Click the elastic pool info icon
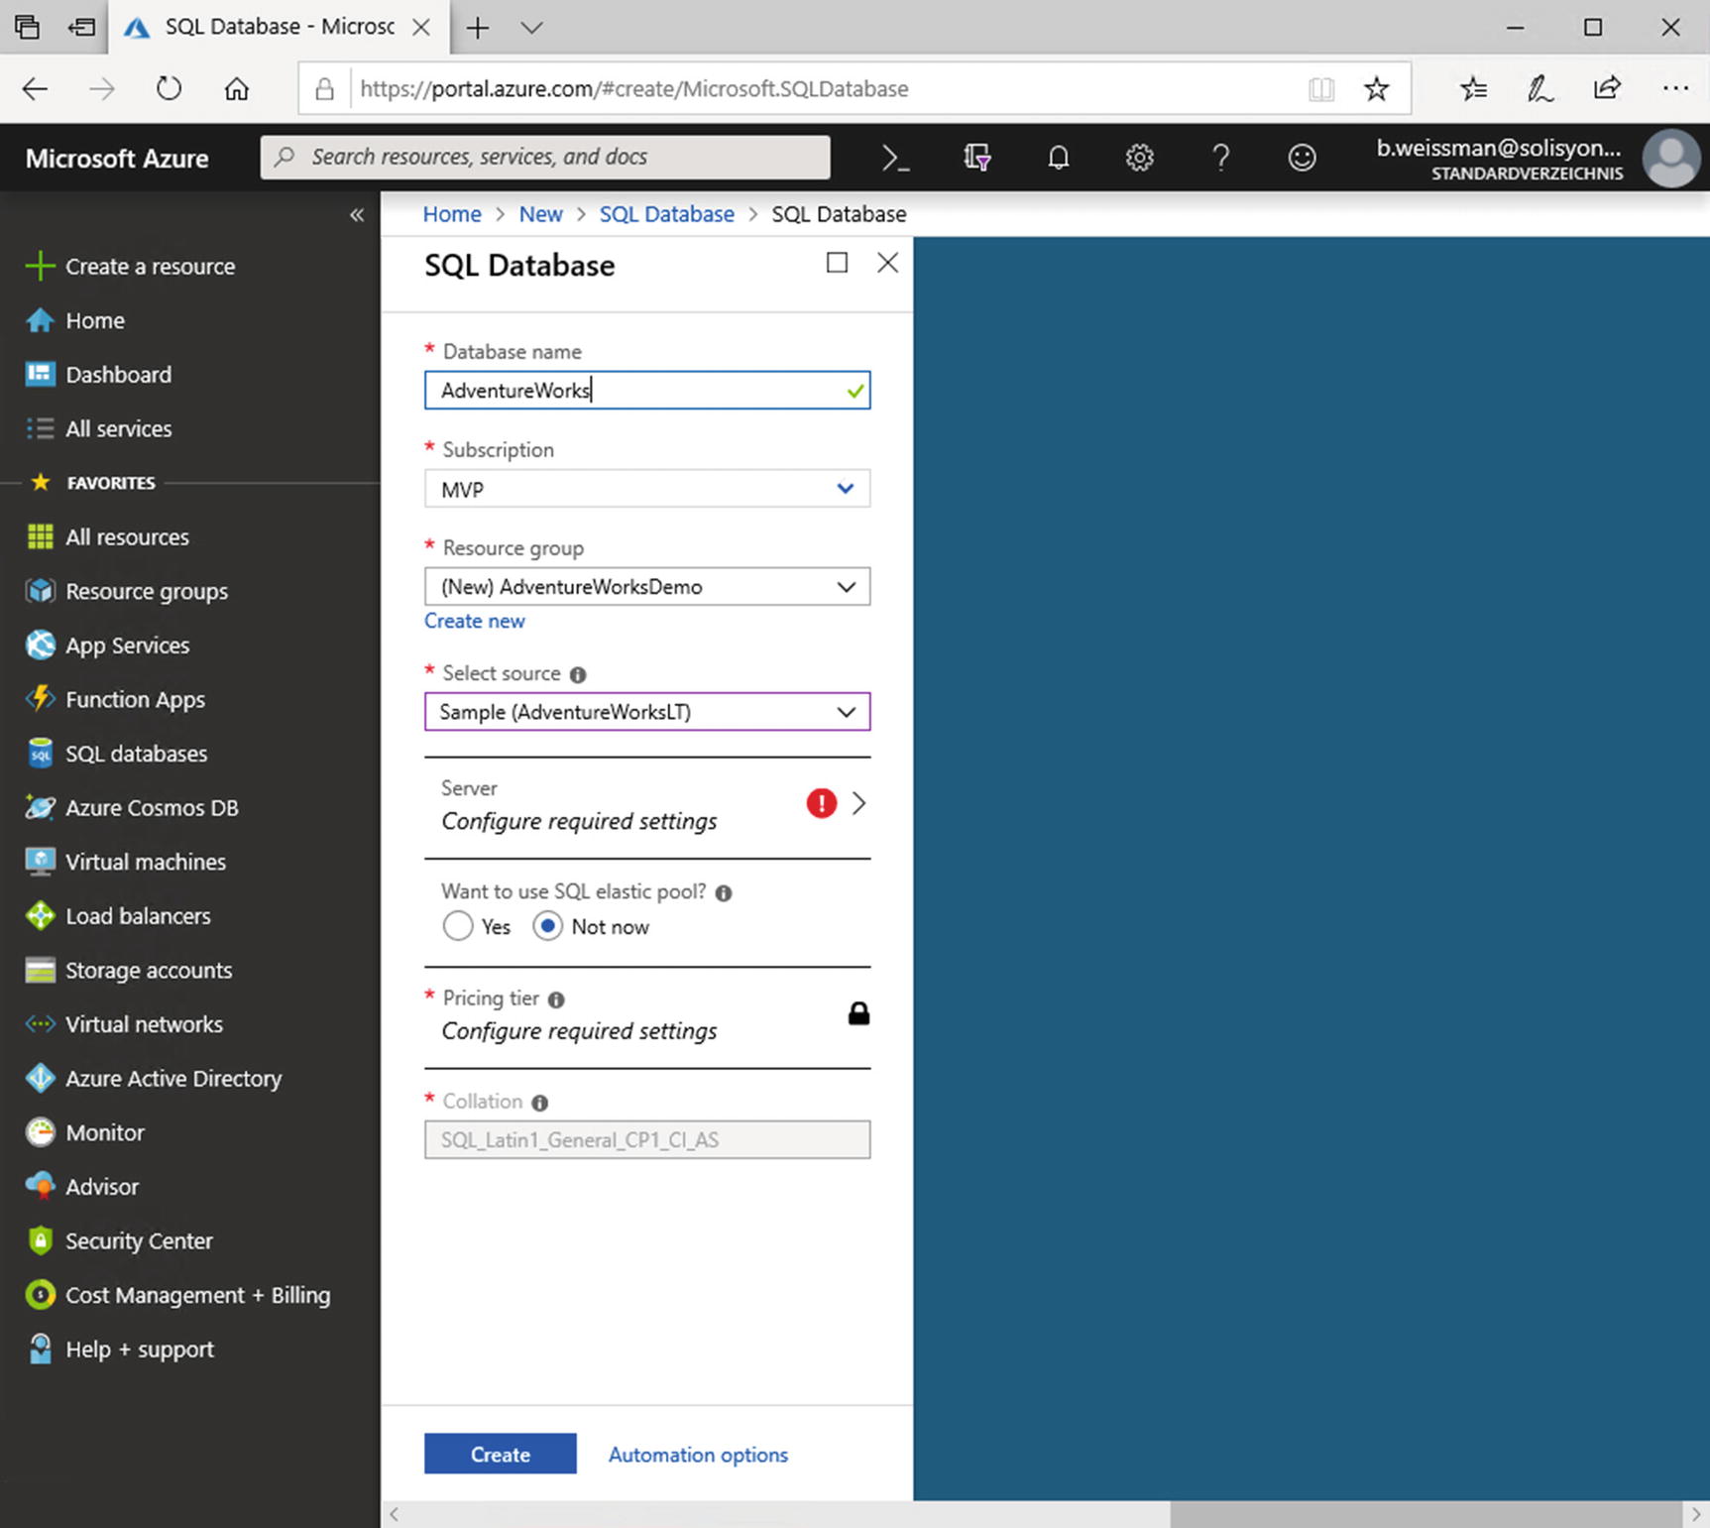The width and height of the screenshot is (1710, 1528). pyautogui.click(x=724, y=892)
